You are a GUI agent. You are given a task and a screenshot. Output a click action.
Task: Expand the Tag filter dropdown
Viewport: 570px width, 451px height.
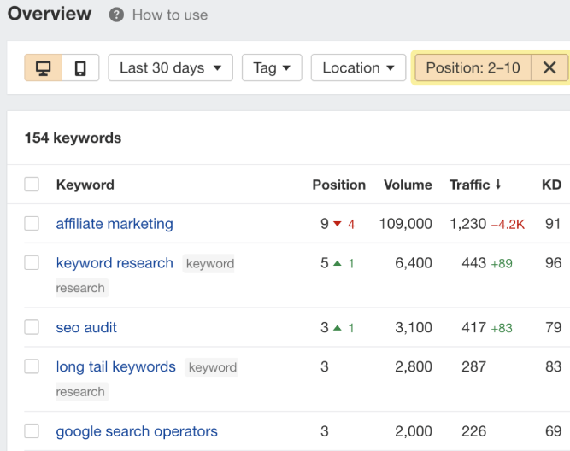click(272, 67)
